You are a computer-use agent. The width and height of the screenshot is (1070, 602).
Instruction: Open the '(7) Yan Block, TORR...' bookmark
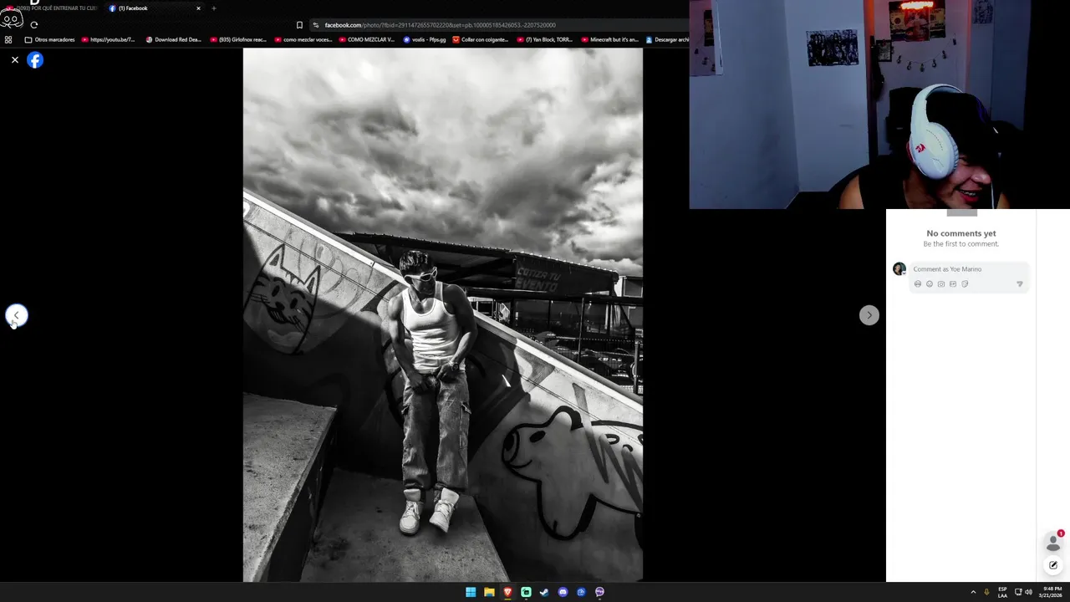tap(545, 39)
